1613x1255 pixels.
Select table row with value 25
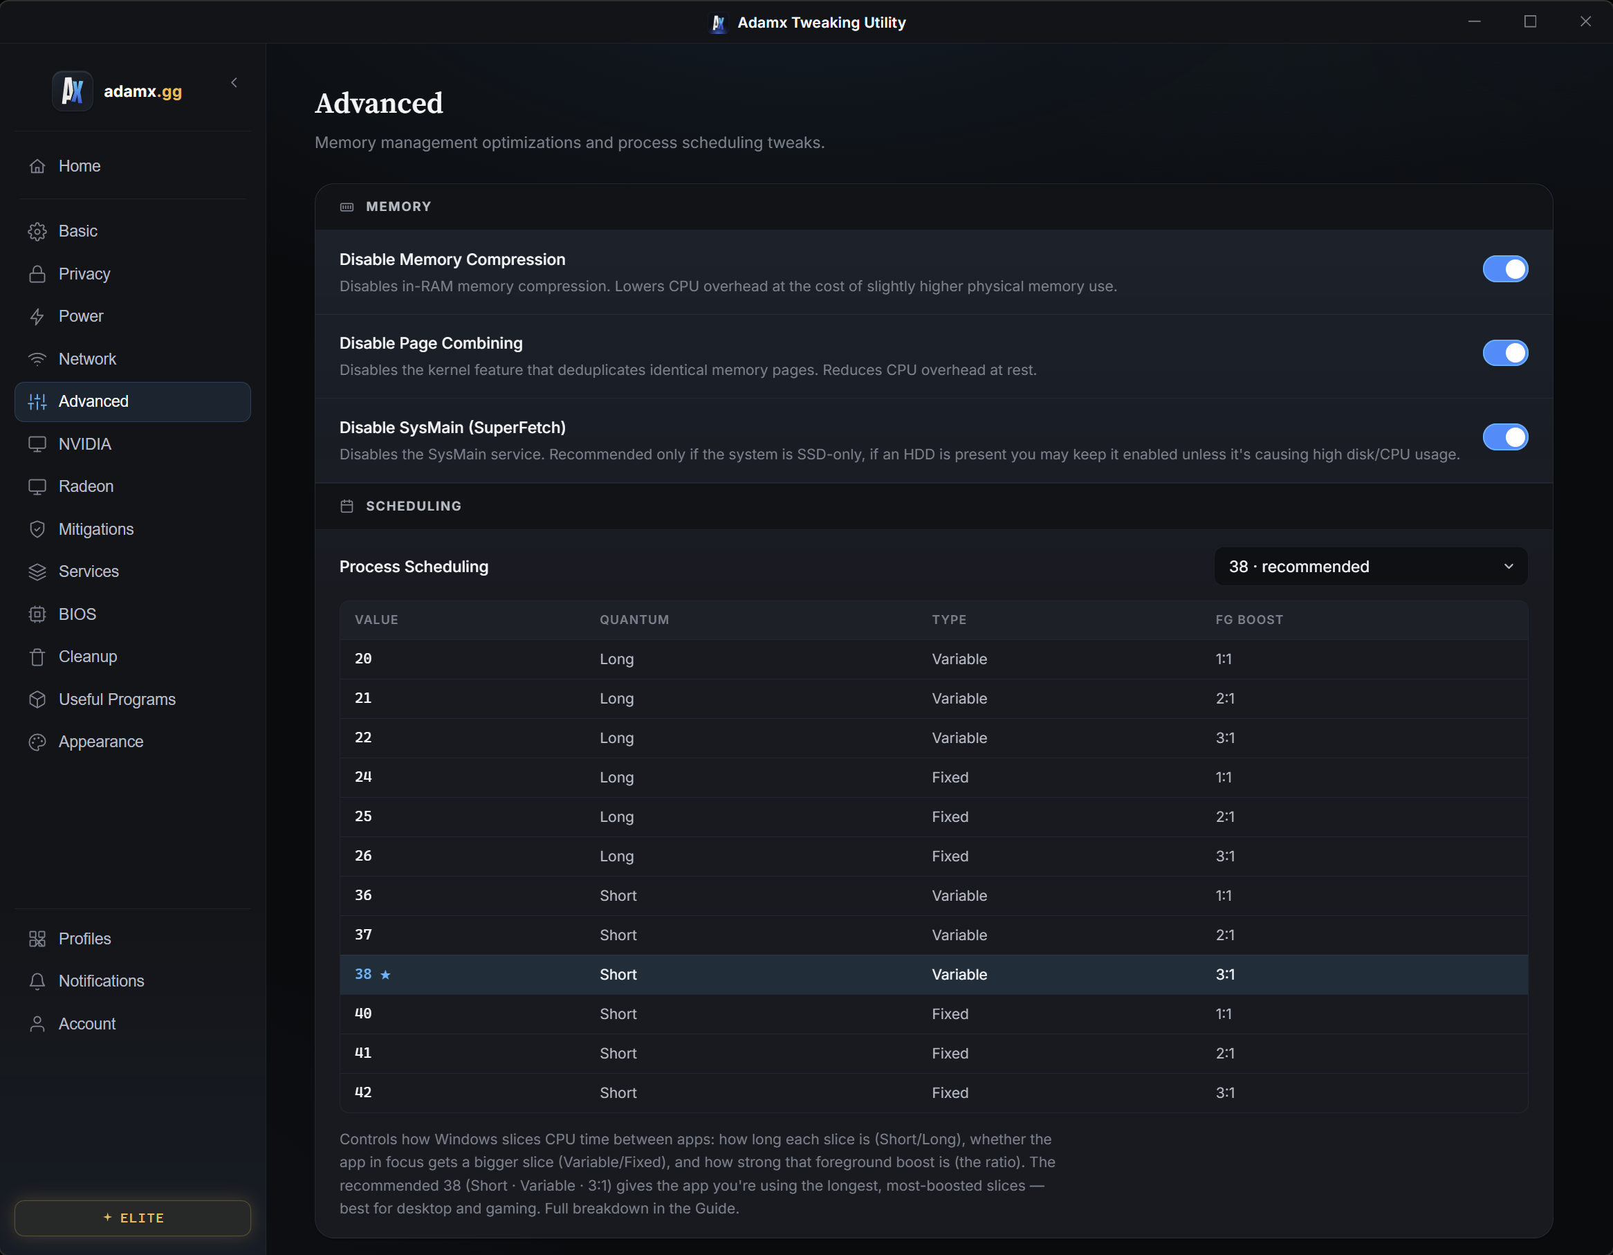pyautogui.click(x=934, y=817)
